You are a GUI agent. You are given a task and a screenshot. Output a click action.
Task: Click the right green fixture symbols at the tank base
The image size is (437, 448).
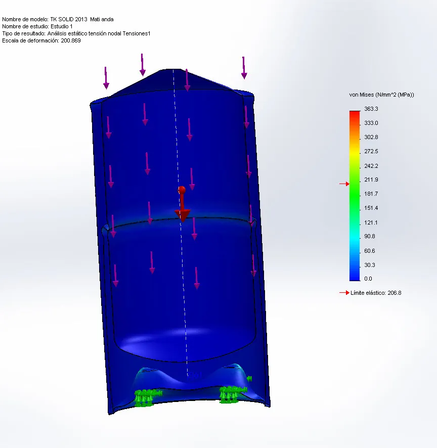coord(232,394)
